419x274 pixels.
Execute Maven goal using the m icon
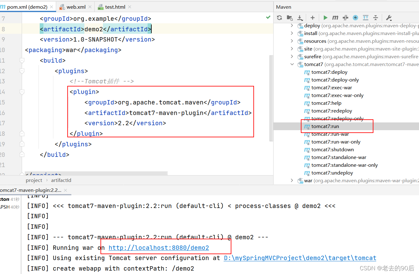(335, 18)
